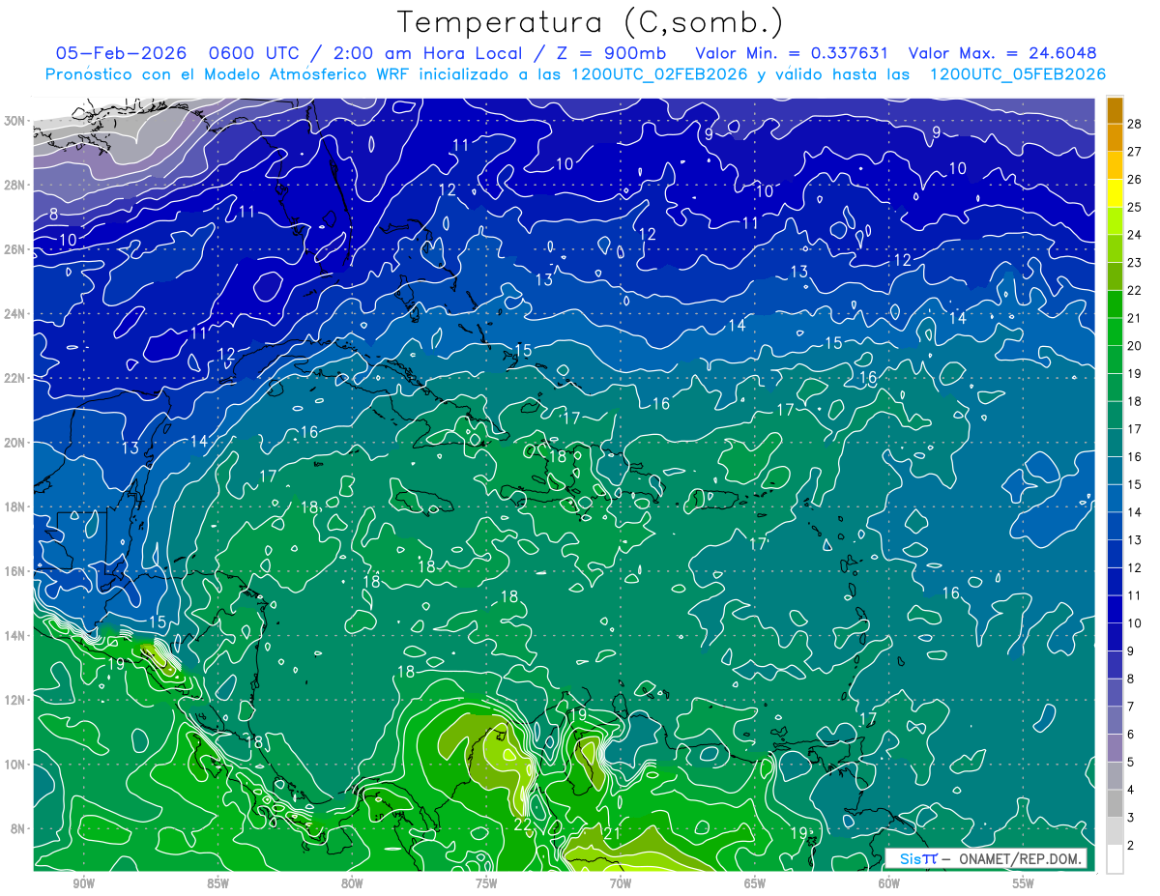Click the '75W' longitude axis label

pyautogui.click(x=486, y=883)
